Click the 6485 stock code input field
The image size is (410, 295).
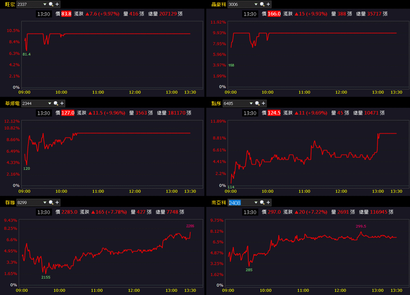point(236,103)
